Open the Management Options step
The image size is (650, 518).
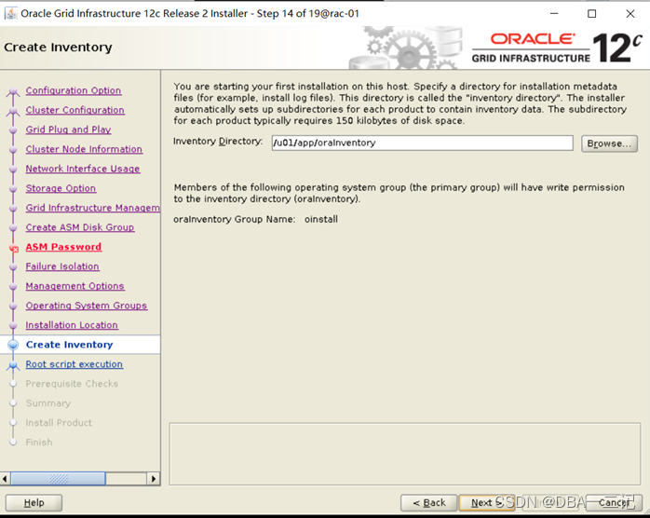74,286
